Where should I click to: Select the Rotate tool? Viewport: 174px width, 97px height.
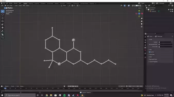click(3, 21)
